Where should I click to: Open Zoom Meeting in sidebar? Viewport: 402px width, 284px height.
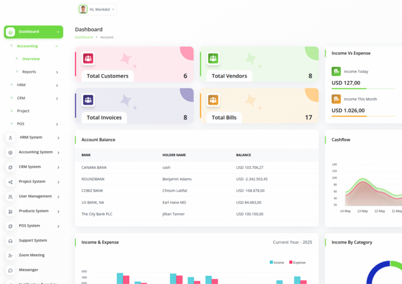(x=31, y=255)
